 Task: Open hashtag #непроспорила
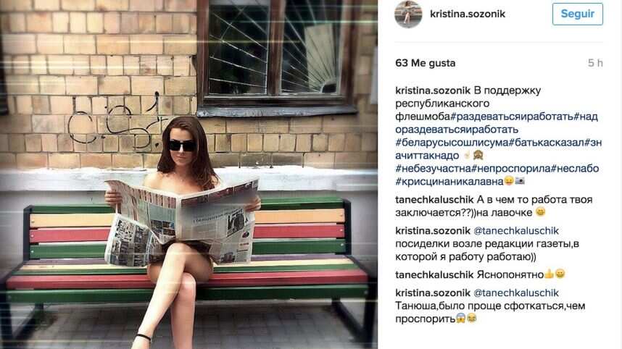coord(511,169)
